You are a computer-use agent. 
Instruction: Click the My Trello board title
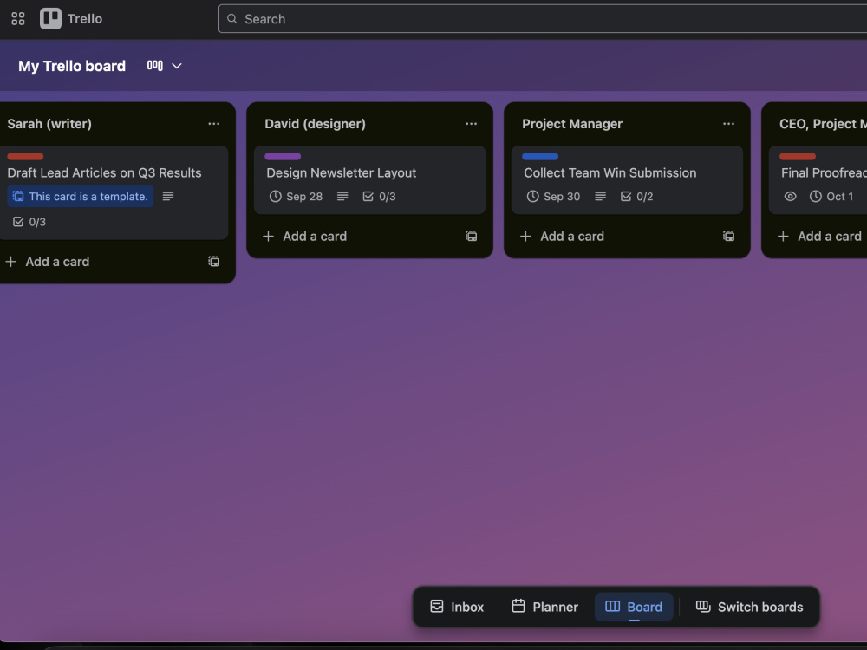coord(72,66)
